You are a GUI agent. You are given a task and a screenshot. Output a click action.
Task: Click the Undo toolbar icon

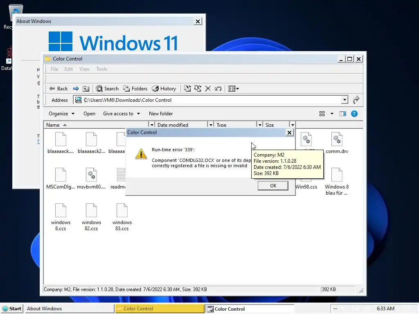click(218, 89)
